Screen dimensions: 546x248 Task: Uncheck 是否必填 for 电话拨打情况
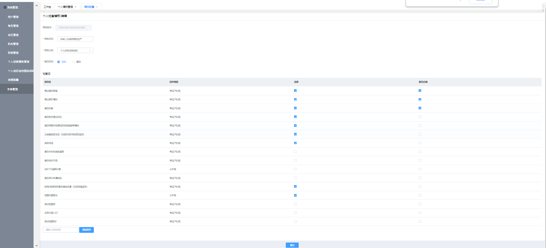tap(420, 99)
